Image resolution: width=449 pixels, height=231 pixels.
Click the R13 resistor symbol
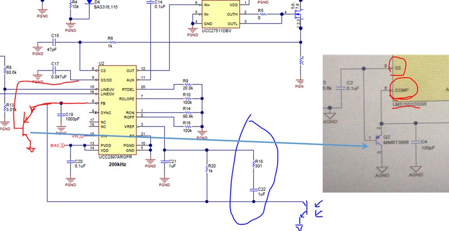[x=4, y=108]
